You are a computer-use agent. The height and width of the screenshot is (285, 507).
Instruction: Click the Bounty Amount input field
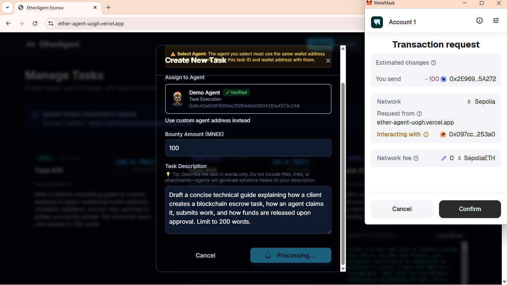pos(248,148)
